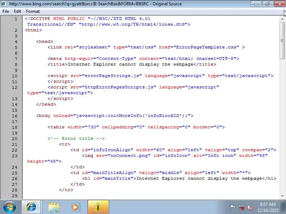Click "Content-Type" on line 7
This screenshot has width=286, height=214.
(116, 58)
